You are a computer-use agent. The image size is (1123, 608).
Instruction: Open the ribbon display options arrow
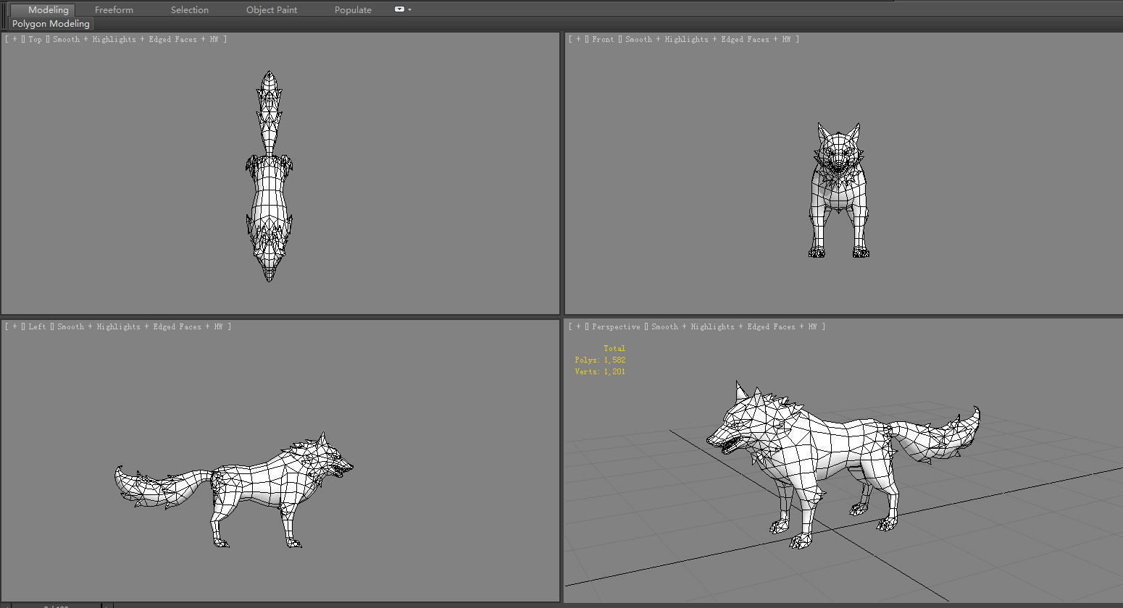[x=408, y=9]
